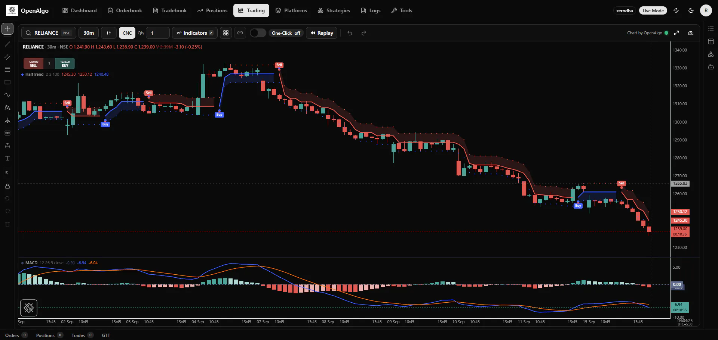Toggle the One-Click trading switch

pyautogui.click(x=258, y=33)
